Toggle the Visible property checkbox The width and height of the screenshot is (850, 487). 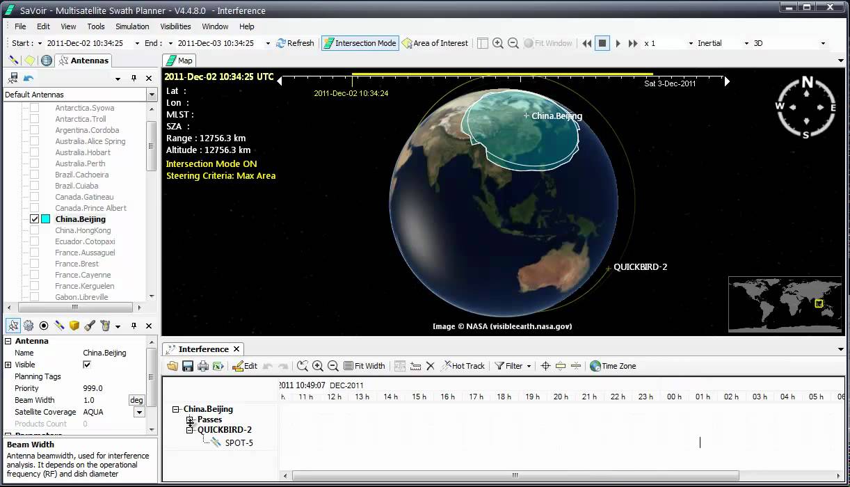pyautogui.click(x=87, y=365)
